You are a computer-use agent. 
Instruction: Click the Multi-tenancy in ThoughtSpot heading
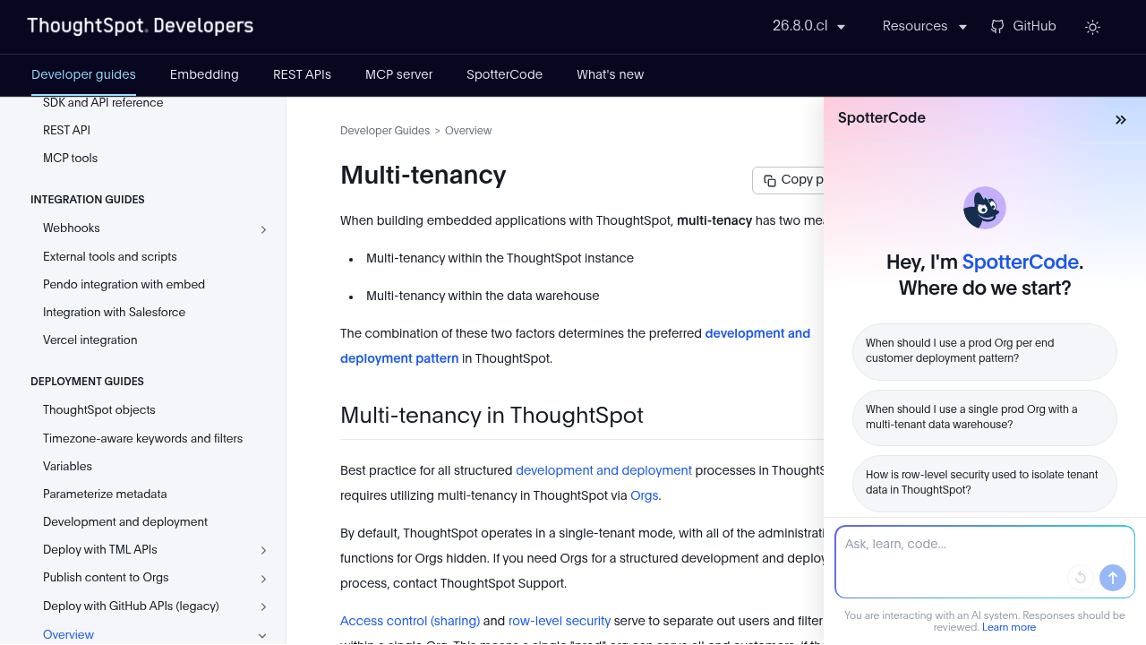coord(492,416)
